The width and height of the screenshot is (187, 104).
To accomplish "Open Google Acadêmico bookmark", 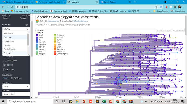I will click(40, 11).
